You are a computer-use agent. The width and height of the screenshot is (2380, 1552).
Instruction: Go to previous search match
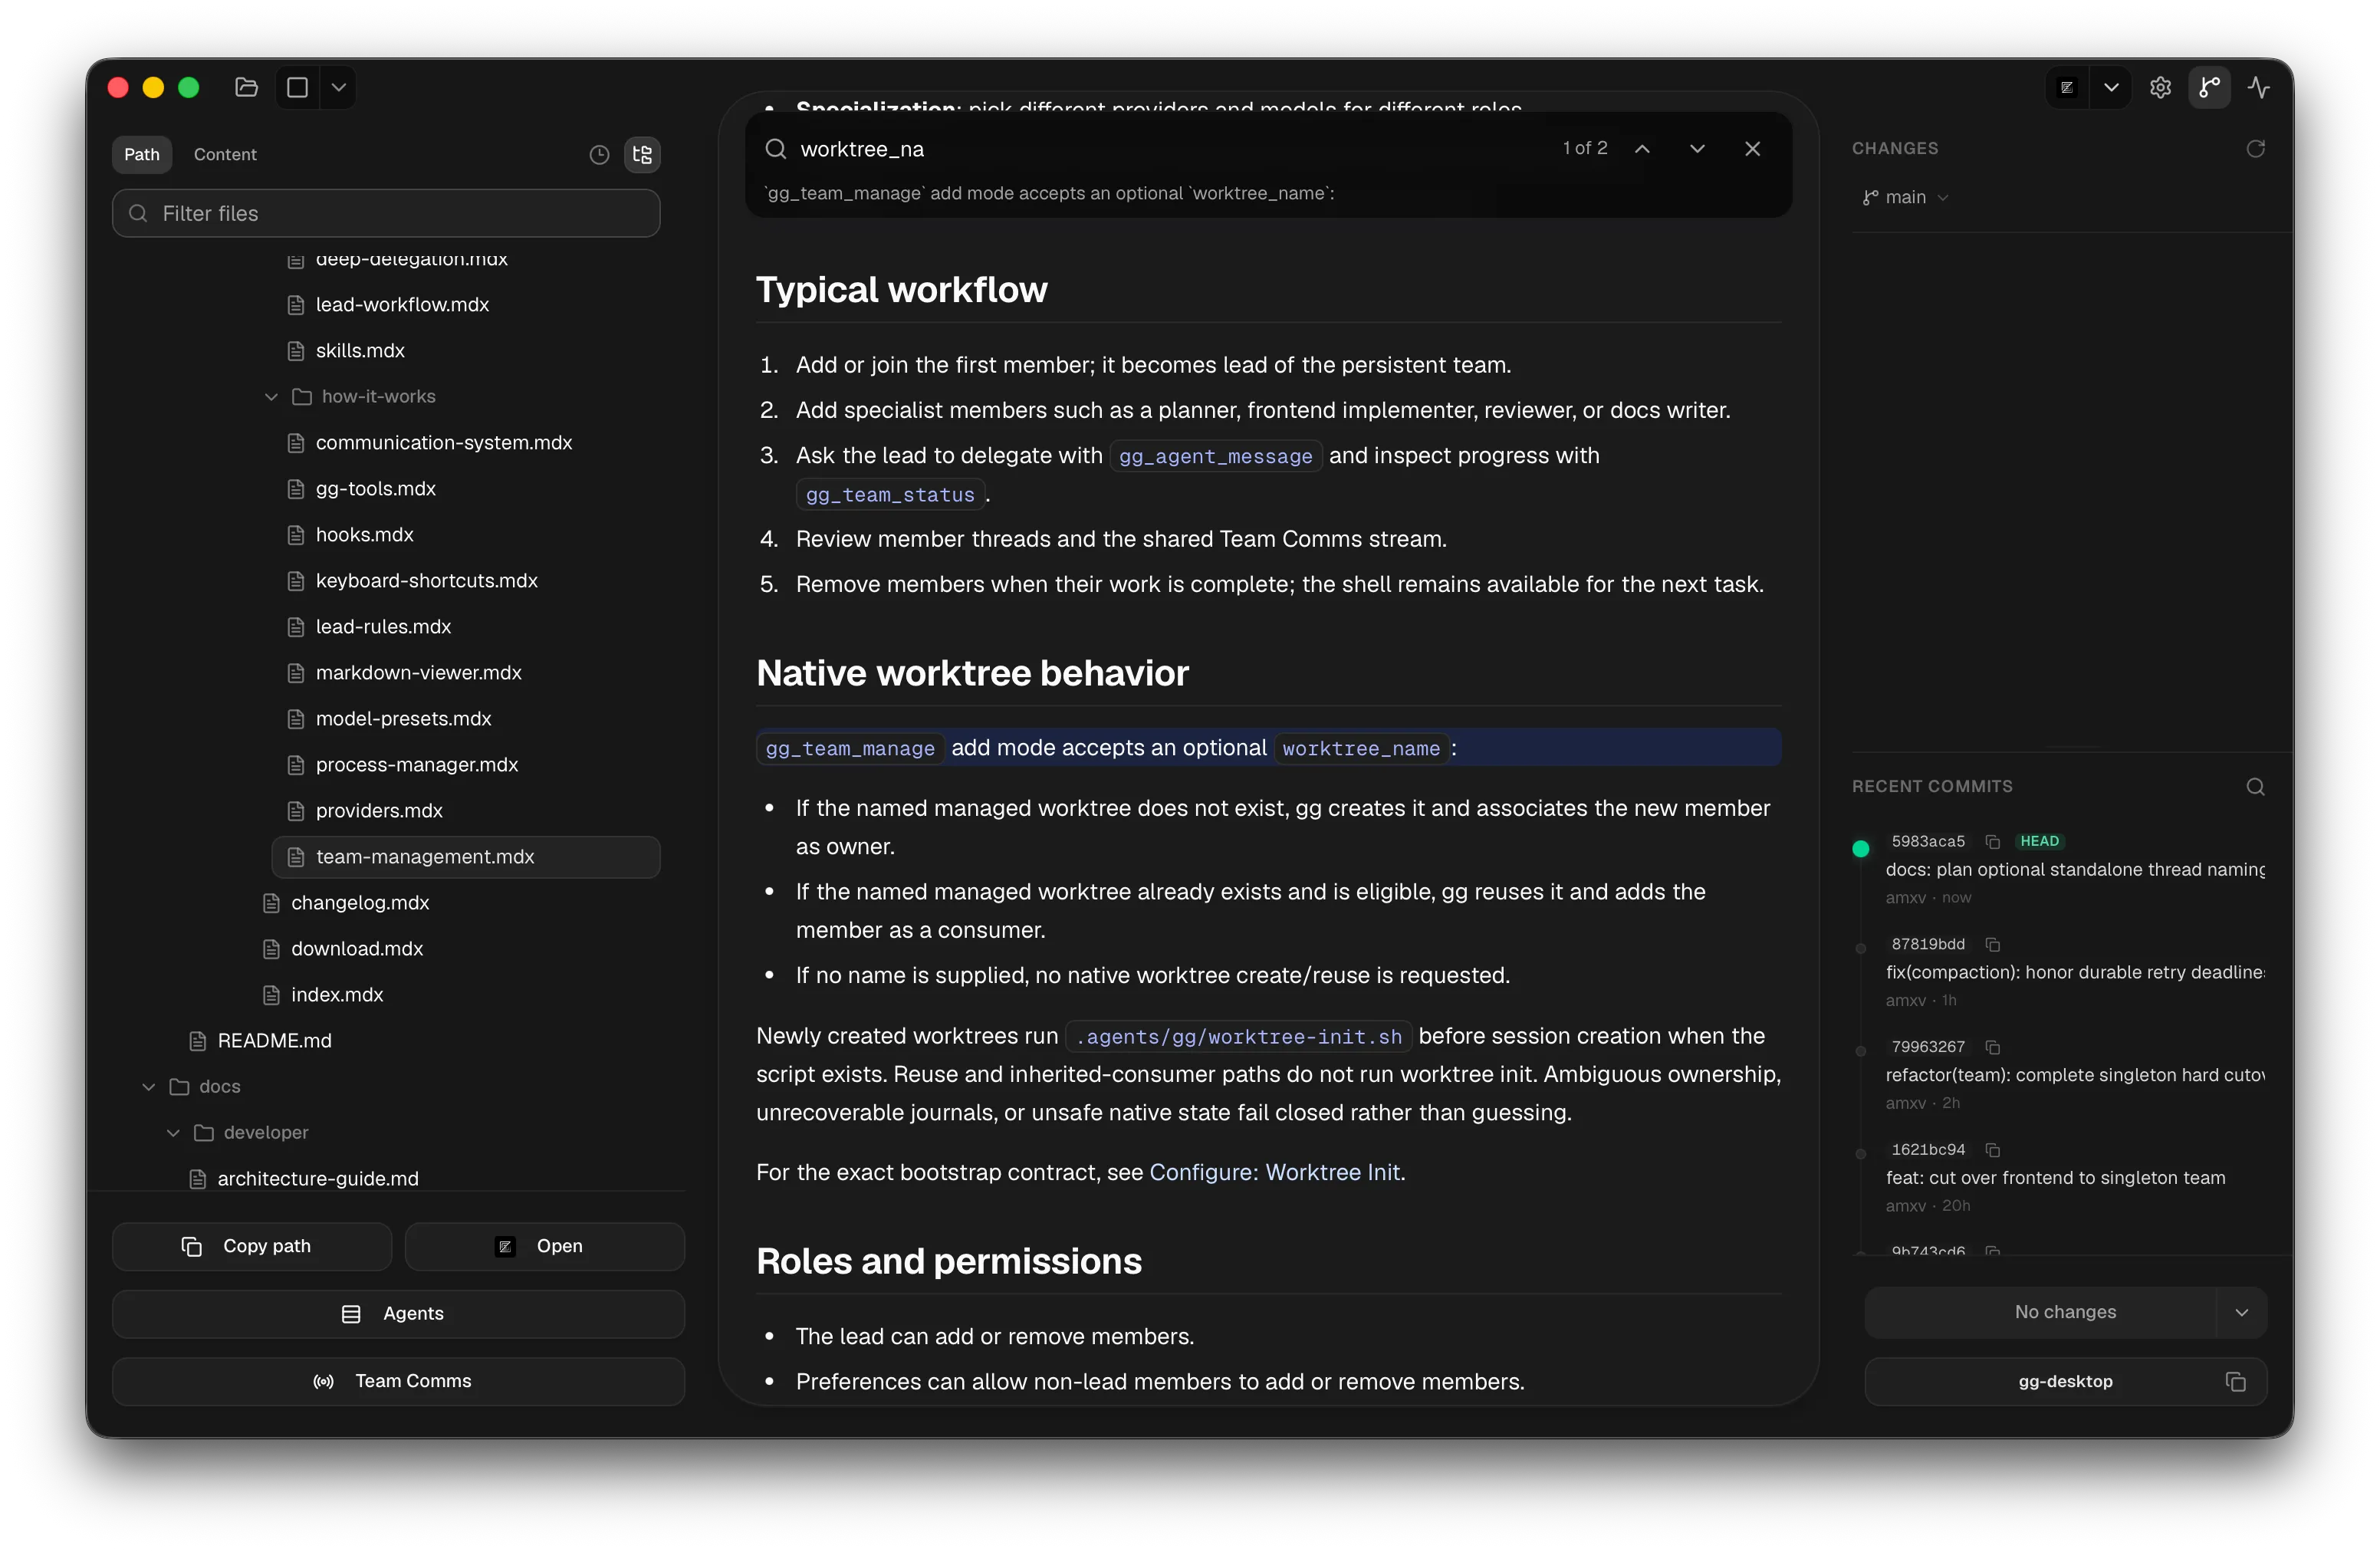pyautogui.click(x=1642, y=149)
